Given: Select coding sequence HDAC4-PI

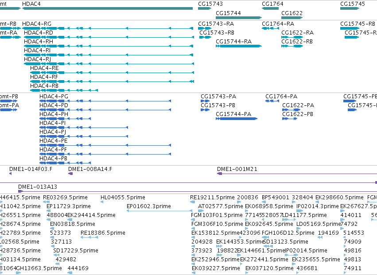Looking at the screenshot, I should pyautogui.click(x=84, y=128).
